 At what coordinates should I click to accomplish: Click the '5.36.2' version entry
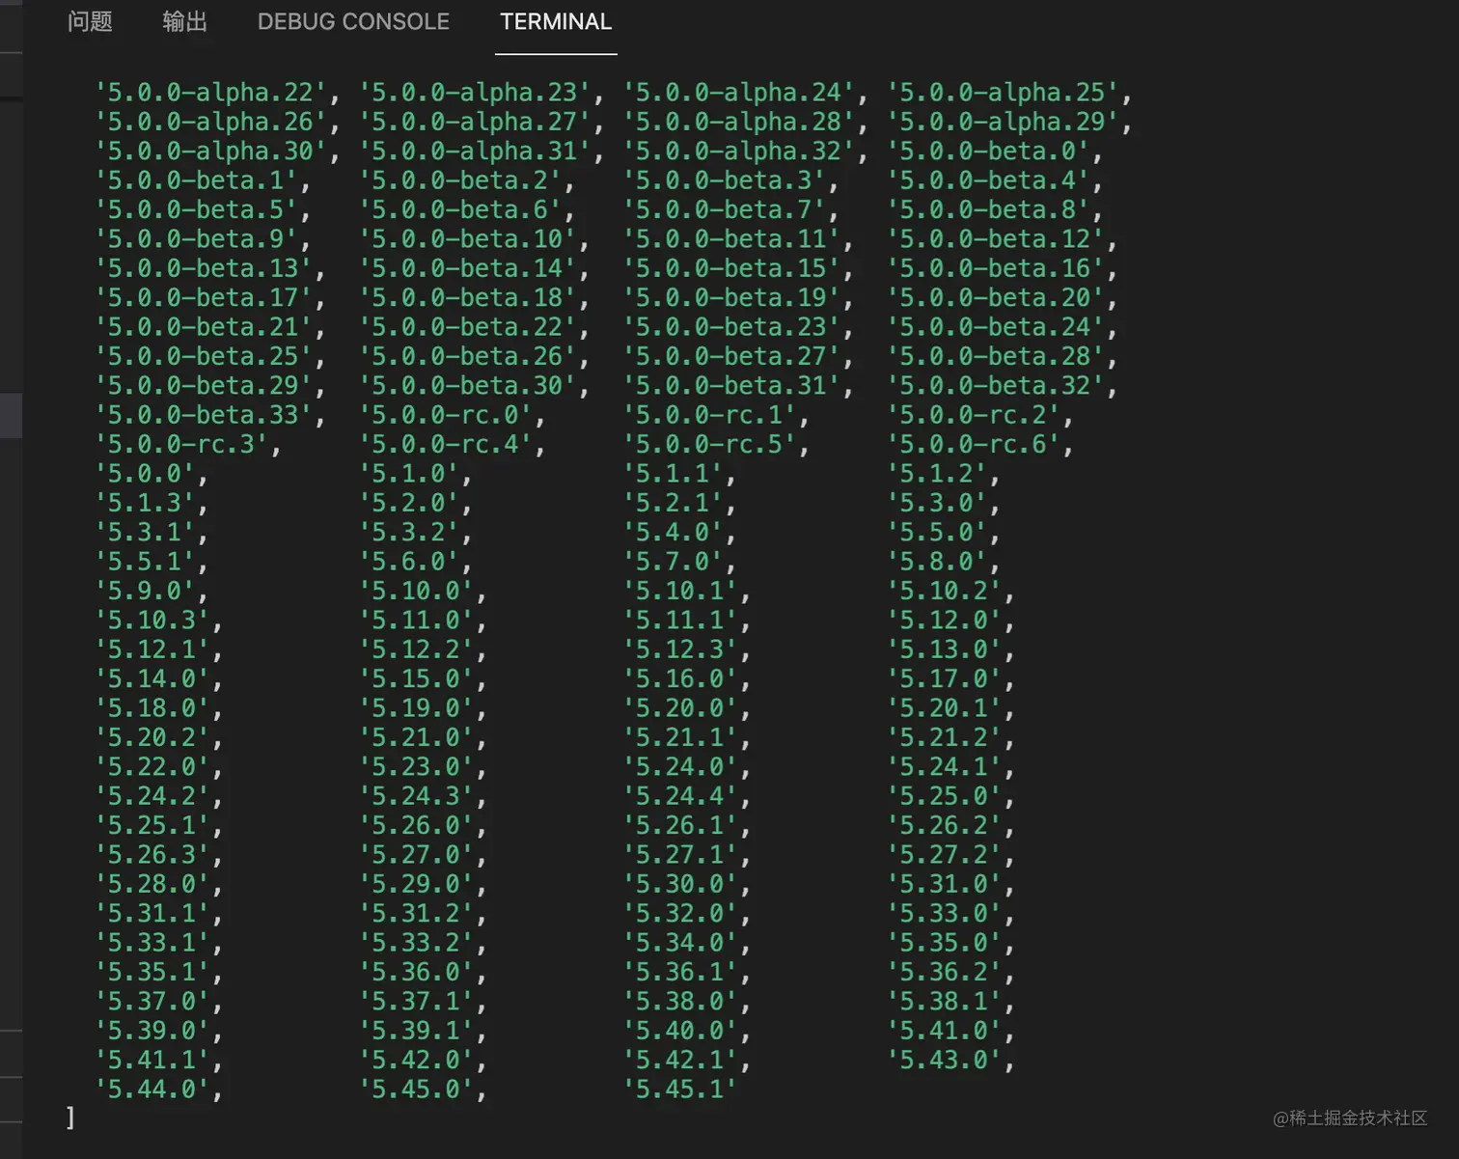[945, 972]
